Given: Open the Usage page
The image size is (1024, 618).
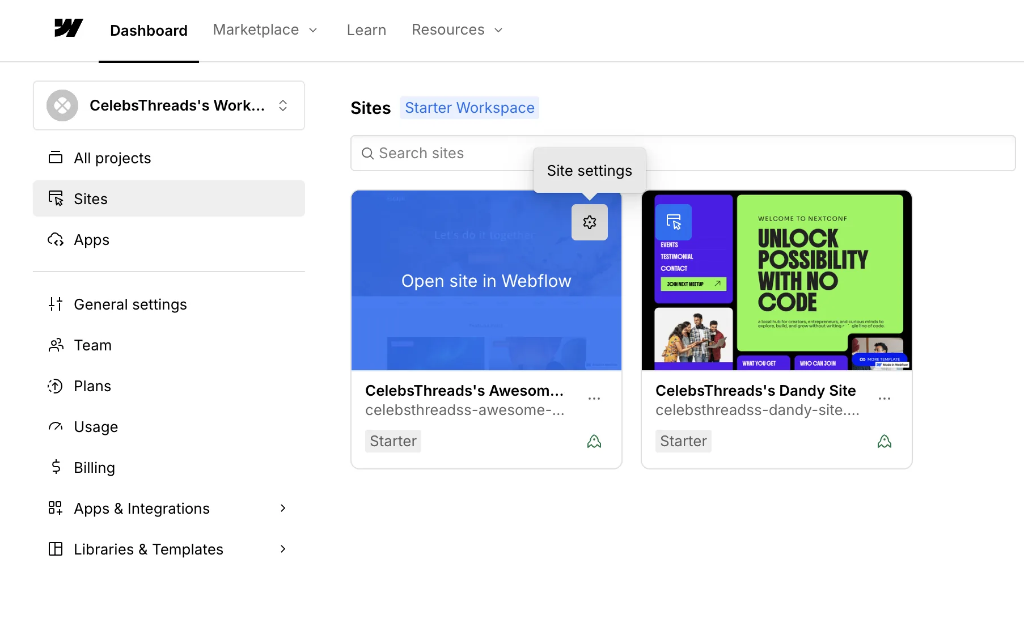Looking at the screenshot, I should pyautogui.click(x=169, y=426).
